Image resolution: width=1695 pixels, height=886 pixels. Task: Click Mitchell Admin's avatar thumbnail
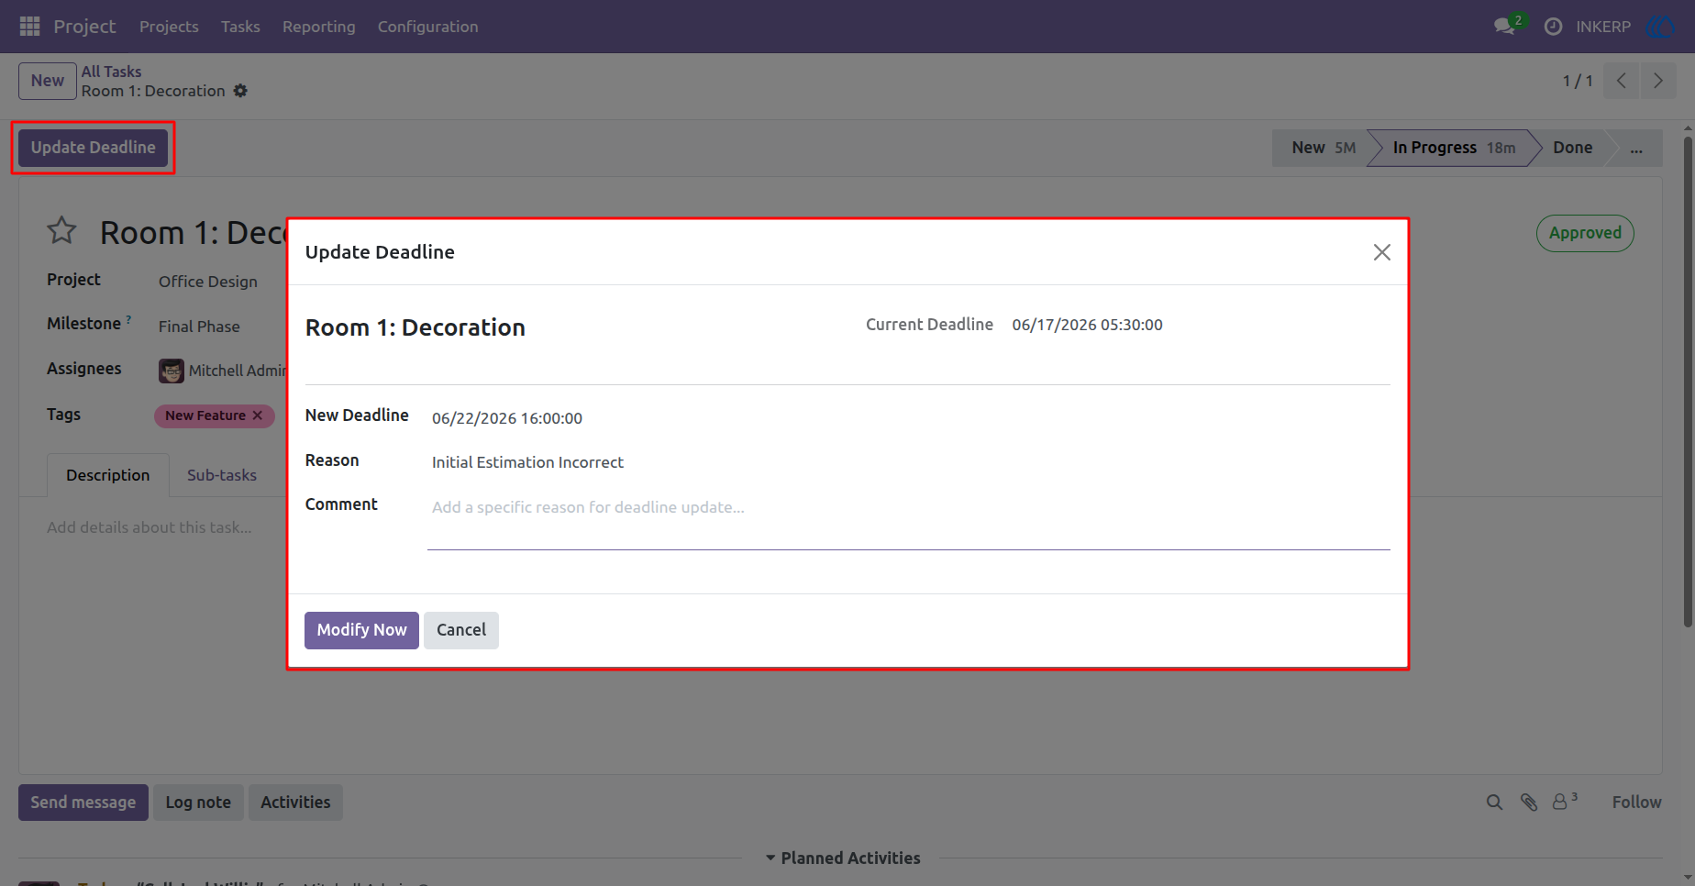pyautogui.click(x=172, y=371)
